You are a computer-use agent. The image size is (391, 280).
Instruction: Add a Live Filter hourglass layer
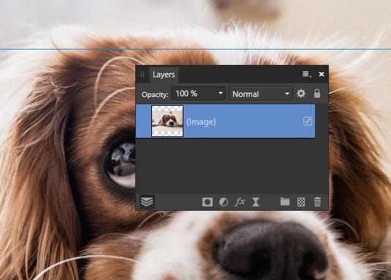[256, 202]
